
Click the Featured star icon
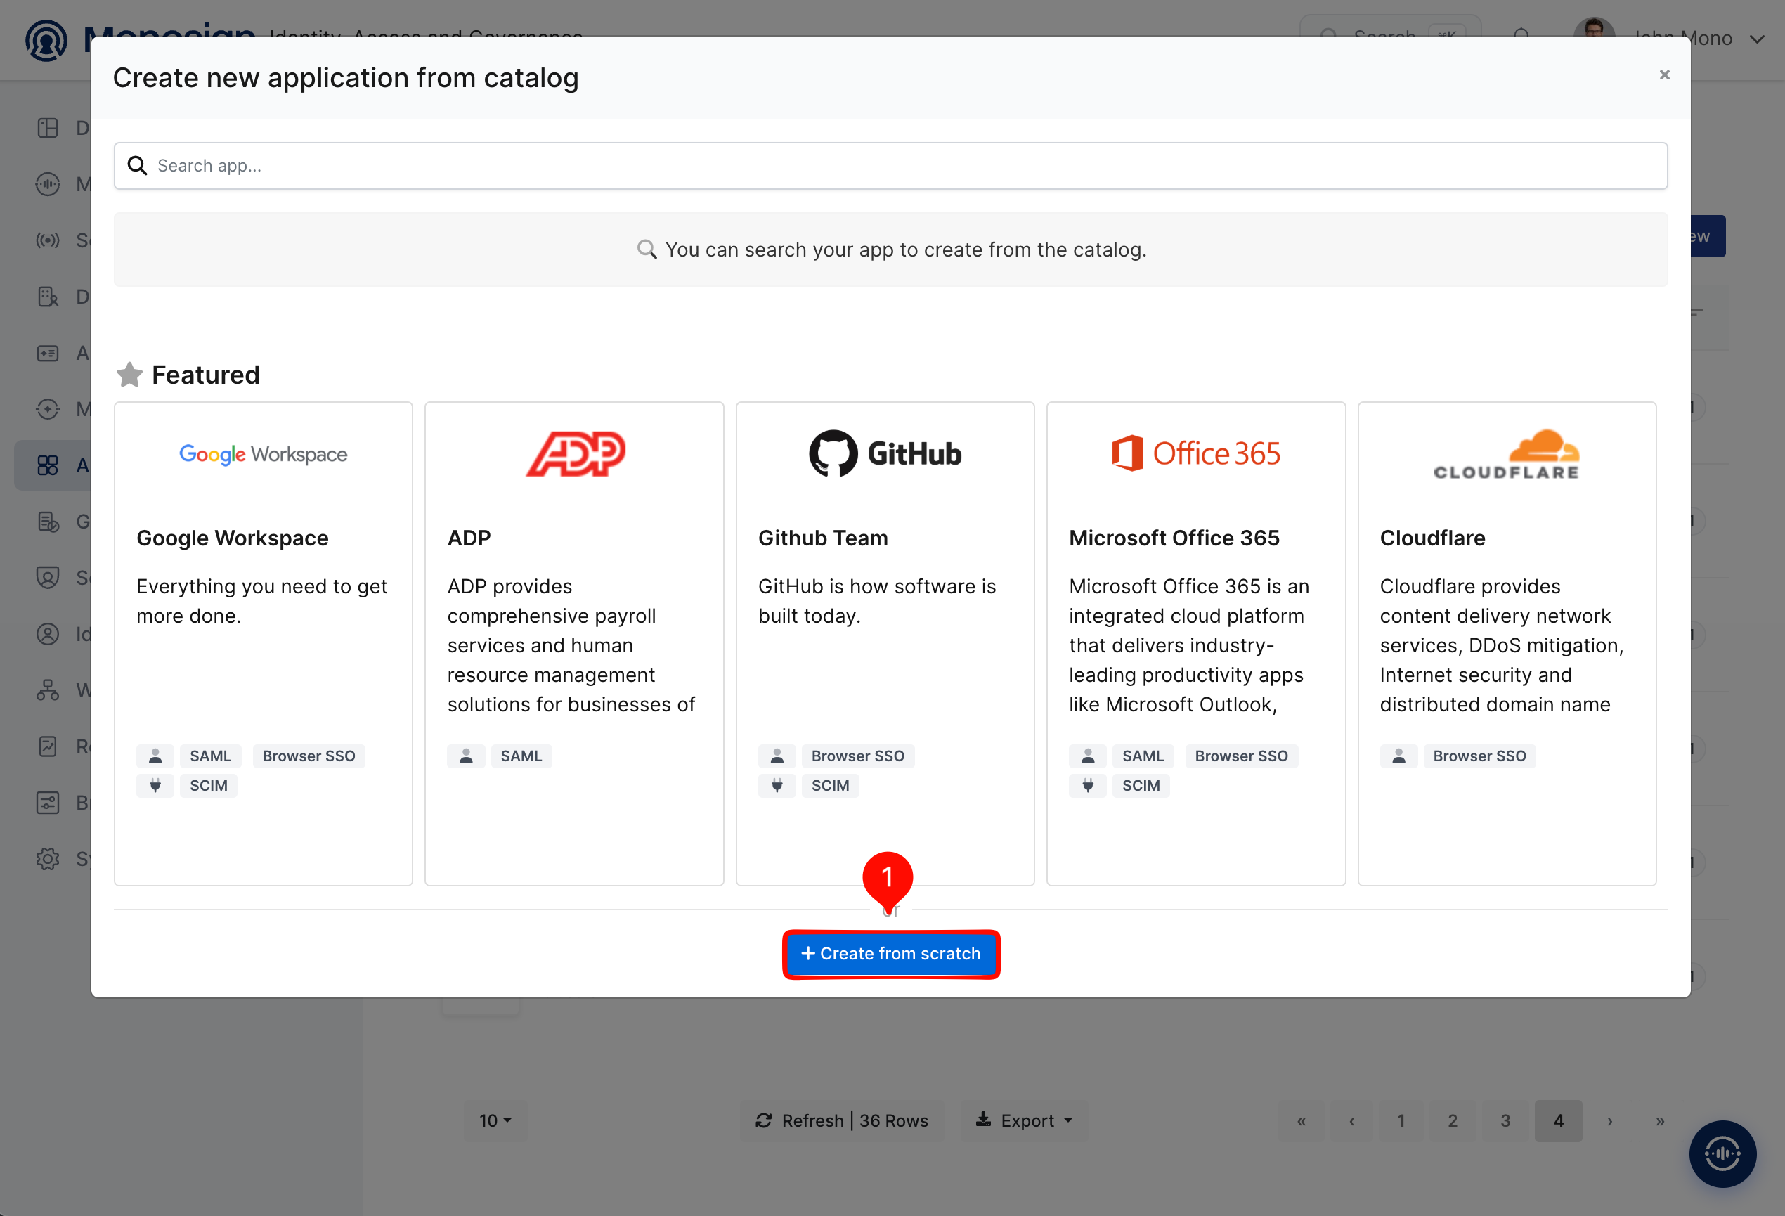coord(129,375)
